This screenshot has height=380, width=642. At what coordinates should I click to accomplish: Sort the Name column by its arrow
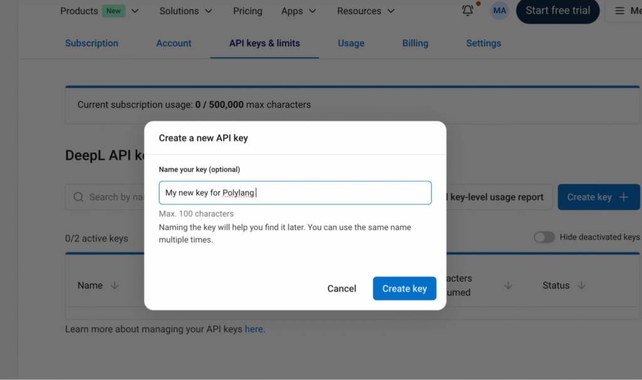(115, 285)
